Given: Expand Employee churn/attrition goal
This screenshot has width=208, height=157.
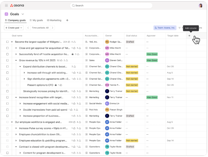Looking at the screenshot, I should (16, 134).
